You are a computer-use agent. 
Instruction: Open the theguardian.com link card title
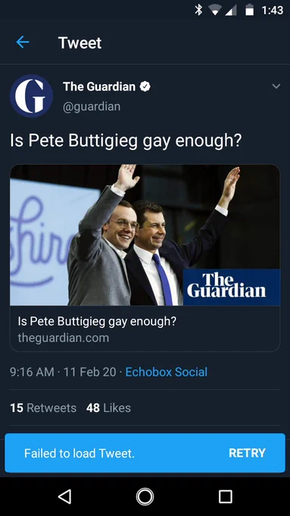point(97,322)
